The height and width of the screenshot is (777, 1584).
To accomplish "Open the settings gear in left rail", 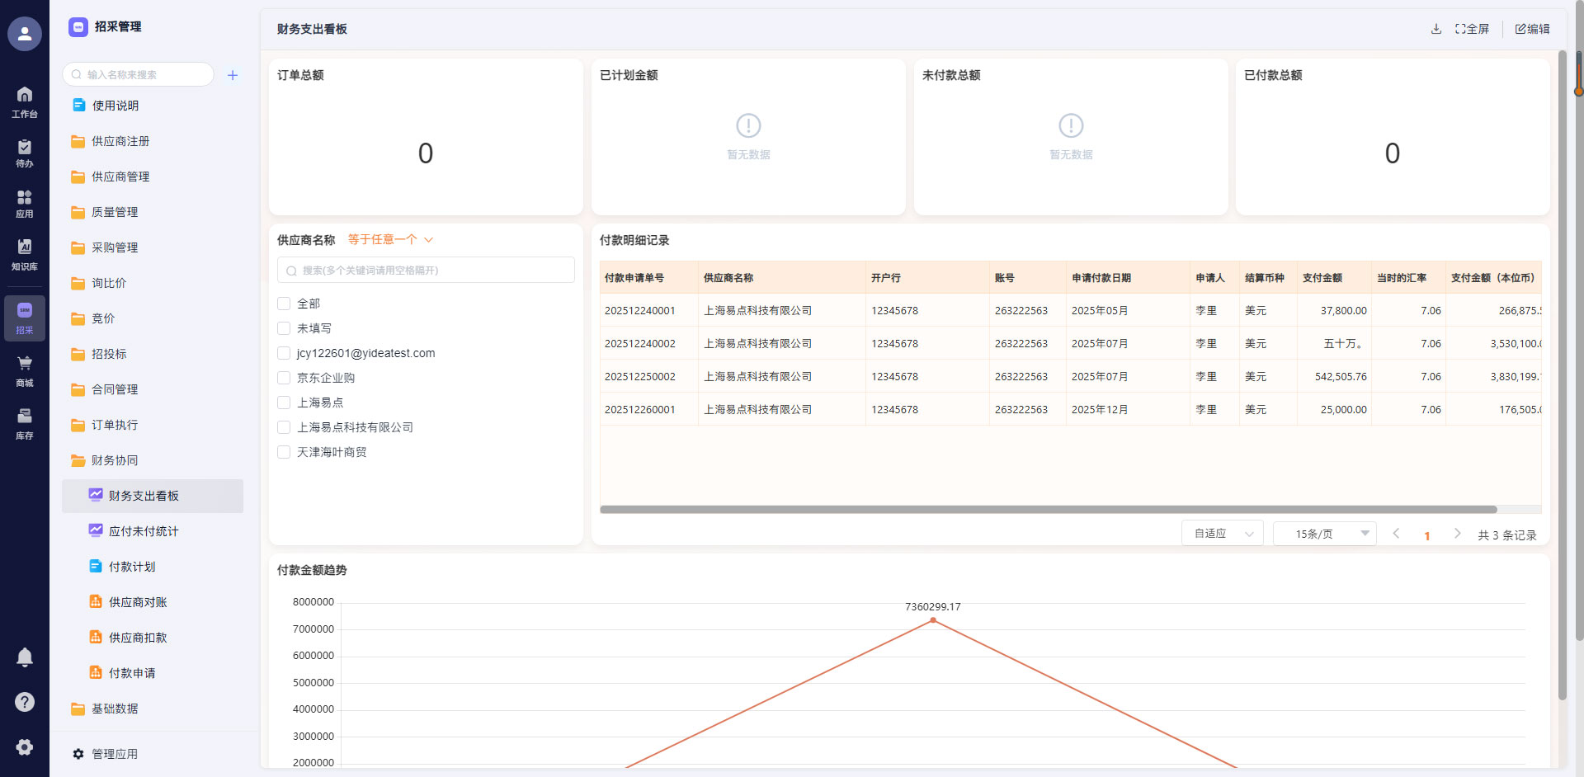I will (25, 746).
